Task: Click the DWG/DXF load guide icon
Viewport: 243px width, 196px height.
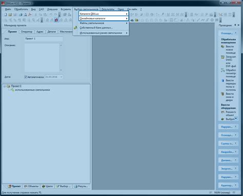Action: tap(222, 57)
